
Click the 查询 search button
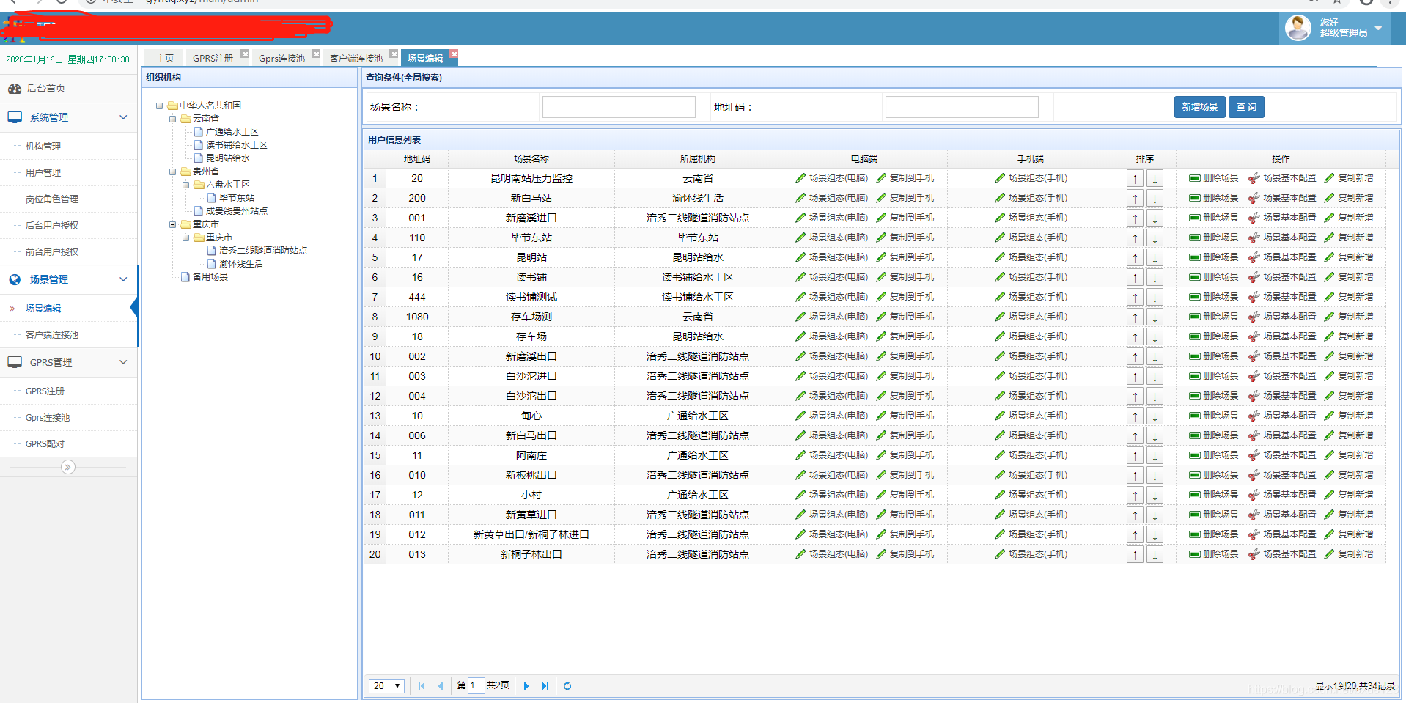1246,107
